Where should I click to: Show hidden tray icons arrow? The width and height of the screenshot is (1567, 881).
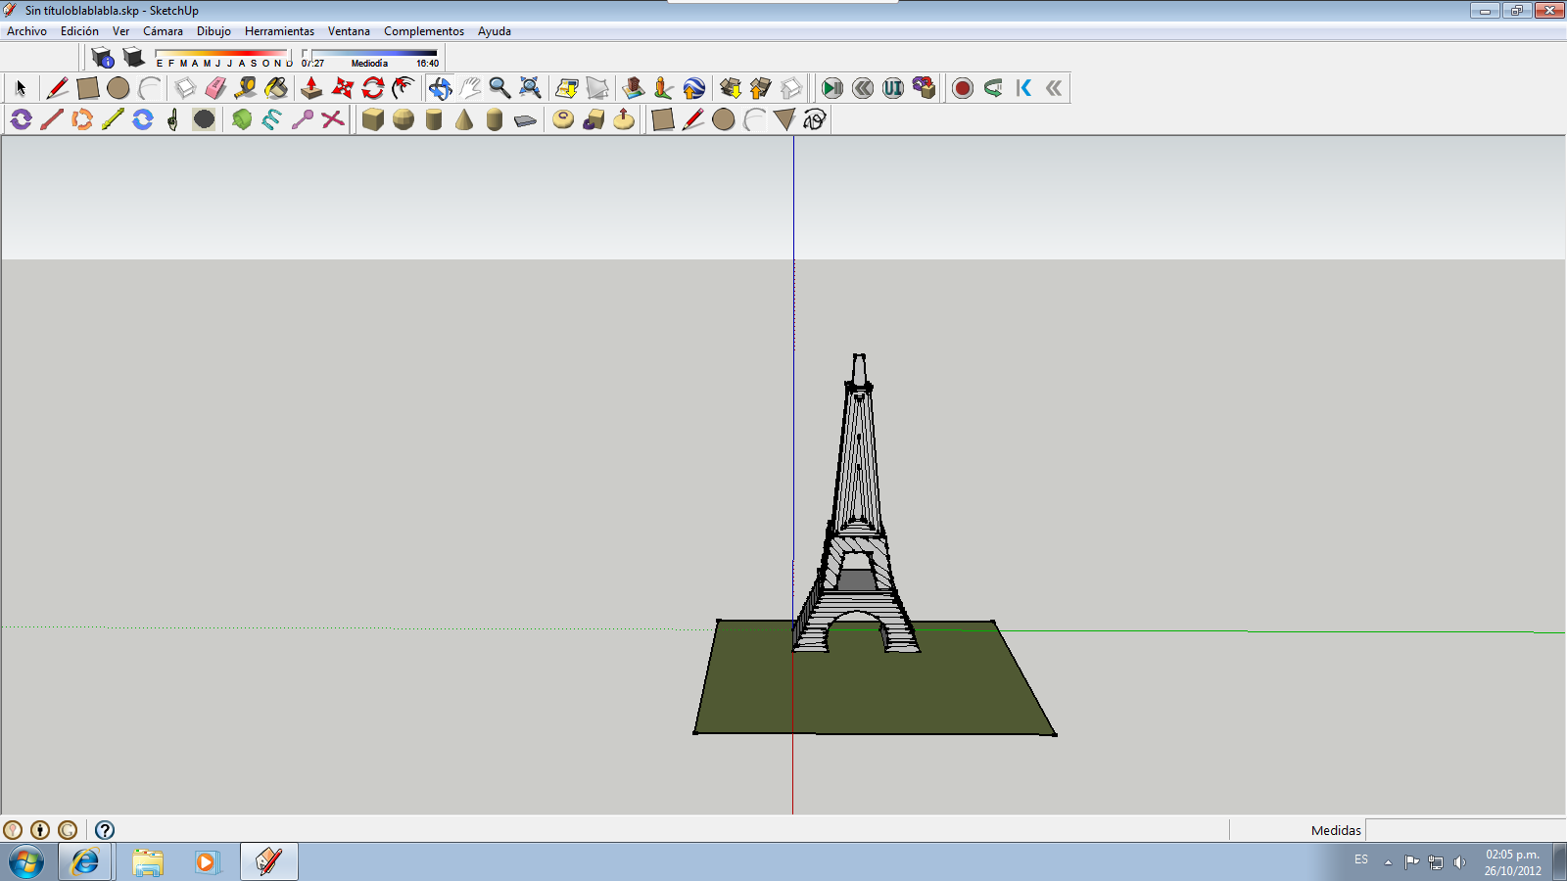(x=1388, y=862)
